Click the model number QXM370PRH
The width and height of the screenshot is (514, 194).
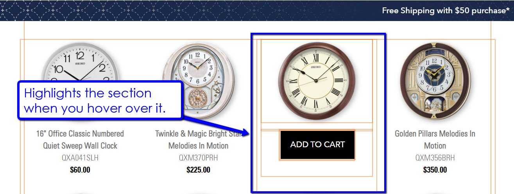(198, 158)
